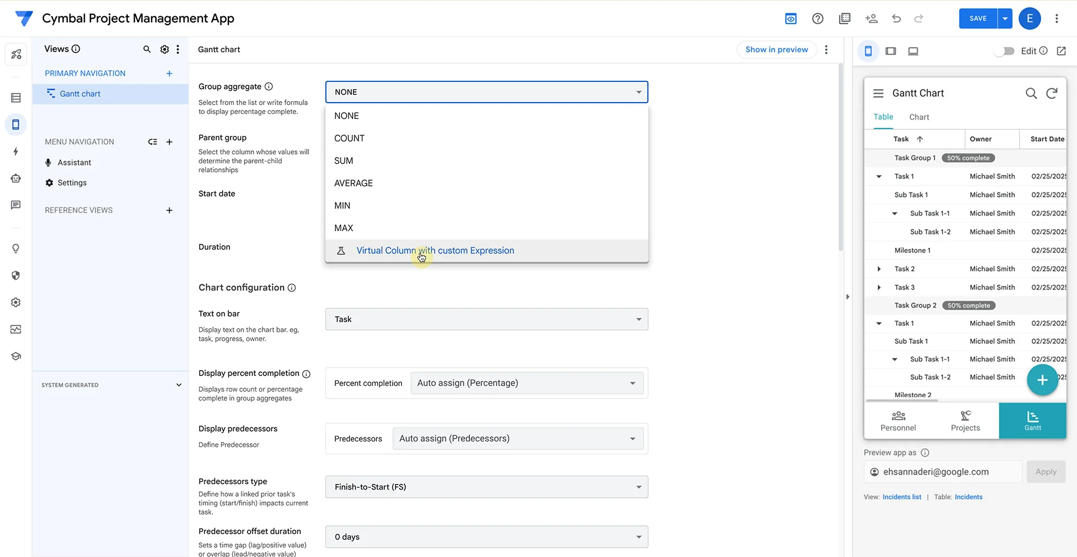Screen dimensions: 1077x557
Task: Open the Text on bar dropdown
Action: (487, 319)
